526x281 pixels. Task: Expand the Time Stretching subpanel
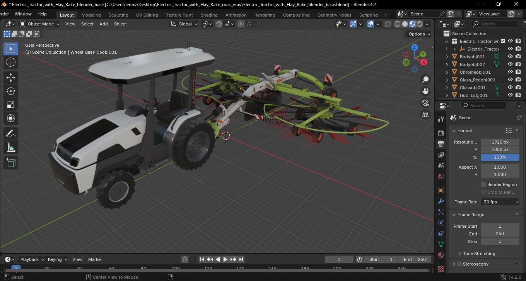coord(459,254)
